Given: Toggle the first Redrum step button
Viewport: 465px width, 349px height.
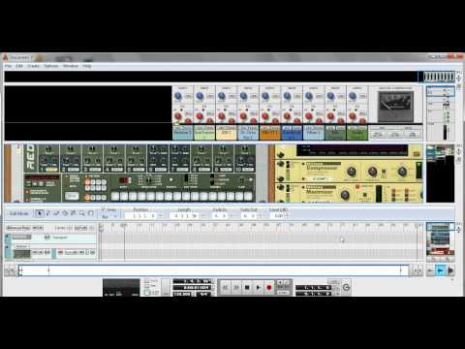Looking at the screenshot, I should pos(115,196).
